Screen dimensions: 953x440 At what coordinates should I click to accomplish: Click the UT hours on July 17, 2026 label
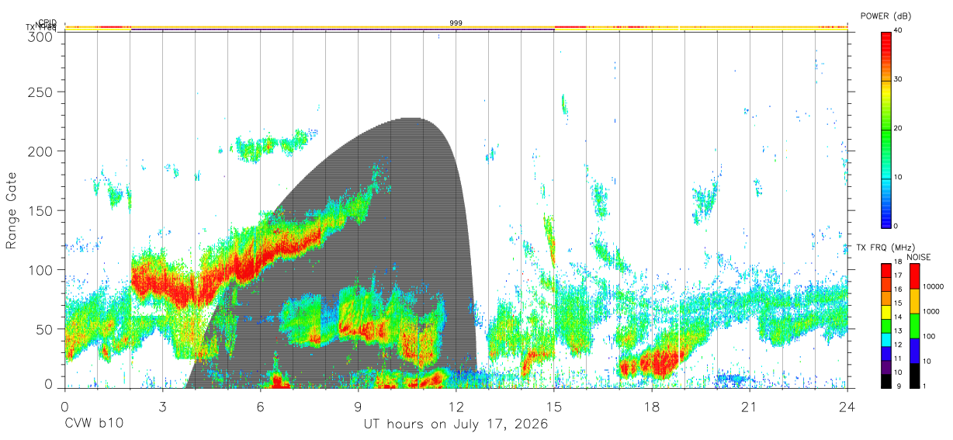tap(456, 424)
